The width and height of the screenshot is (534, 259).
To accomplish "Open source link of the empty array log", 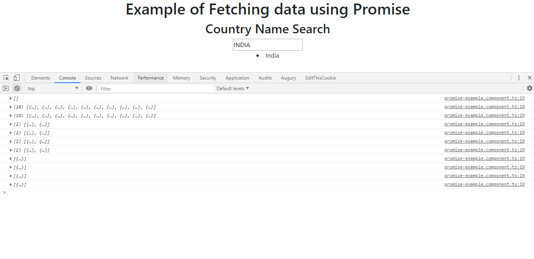I will [484, 98].
